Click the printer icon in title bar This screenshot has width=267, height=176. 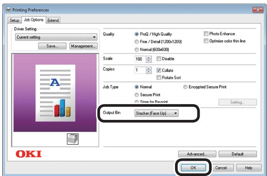[9, 10]
